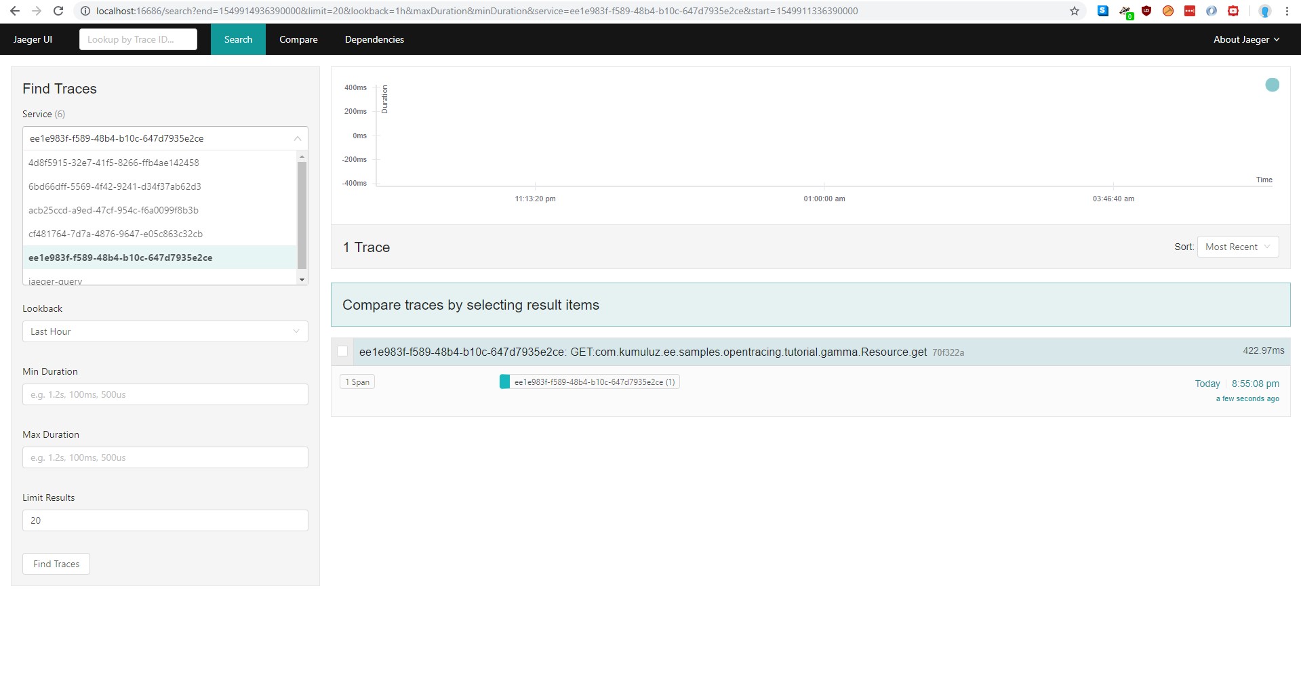Open the Sort Most Recent dropdown
Viewport: 1301px width, 679px height.
[1237, 247]
